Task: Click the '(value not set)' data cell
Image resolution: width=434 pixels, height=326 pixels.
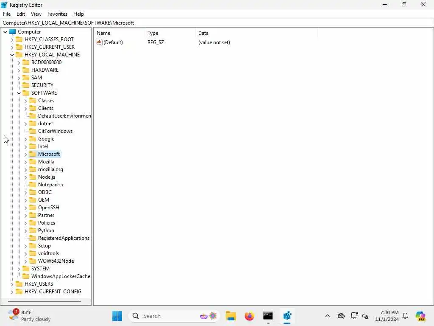Action: [x=214, y=42]
